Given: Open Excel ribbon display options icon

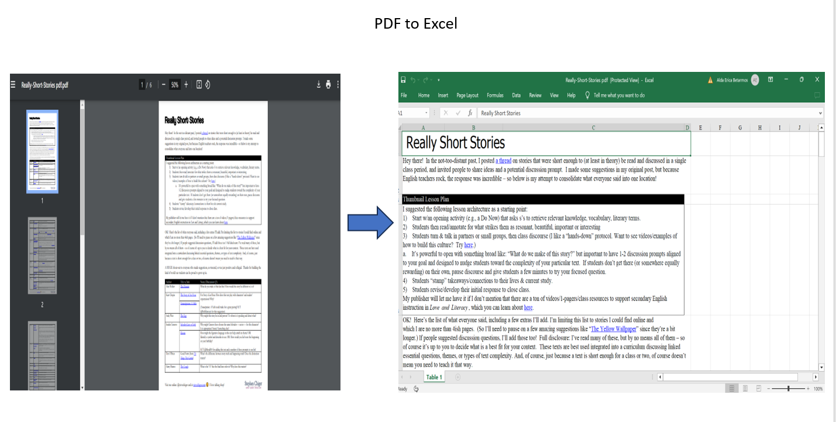Looking at the screenshot, I should click(770, 79).
